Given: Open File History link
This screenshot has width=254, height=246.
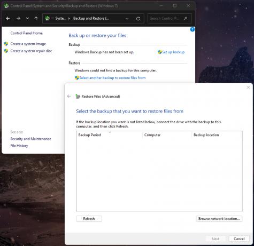Looking at the screenshot, I should (x=19, y=146).
